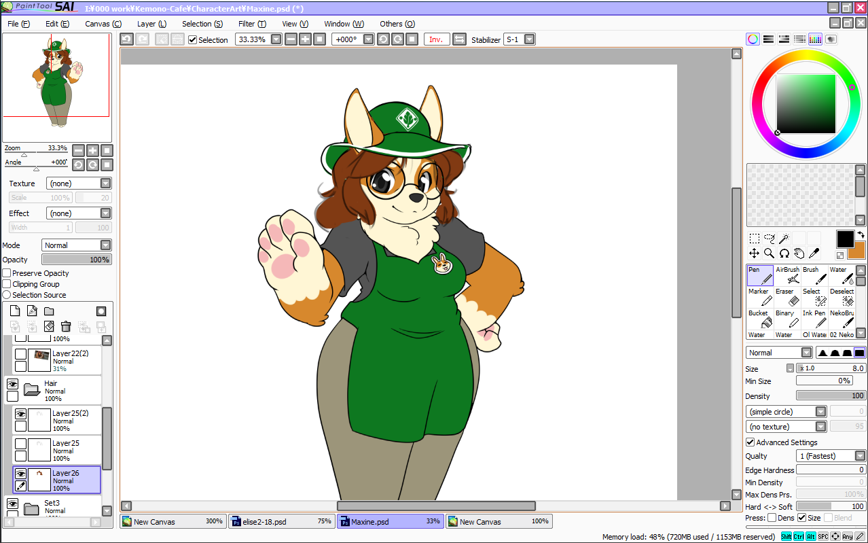Click the clear layer icon
The image size is (868, 543).
[49, 327]
